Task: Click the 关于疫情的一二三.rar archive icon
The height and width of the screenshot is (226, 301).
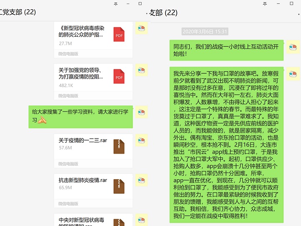Action: pyautogui.click(x=119, y=146)
